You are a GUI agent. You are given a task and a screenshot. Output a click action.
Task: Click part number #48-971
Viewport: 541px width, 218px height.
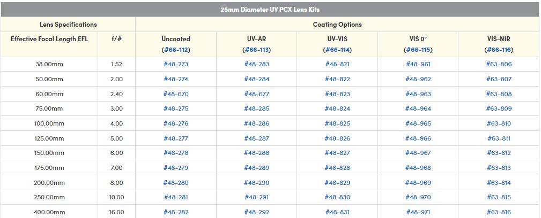click(x=418, y=212)
